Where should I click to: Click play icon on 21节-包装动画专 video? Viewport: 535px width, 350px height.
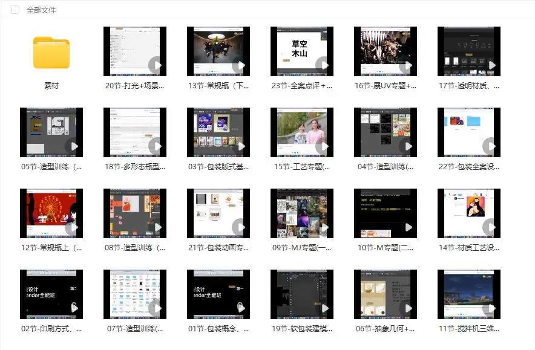pyautogui.click(x=240, y=227)
